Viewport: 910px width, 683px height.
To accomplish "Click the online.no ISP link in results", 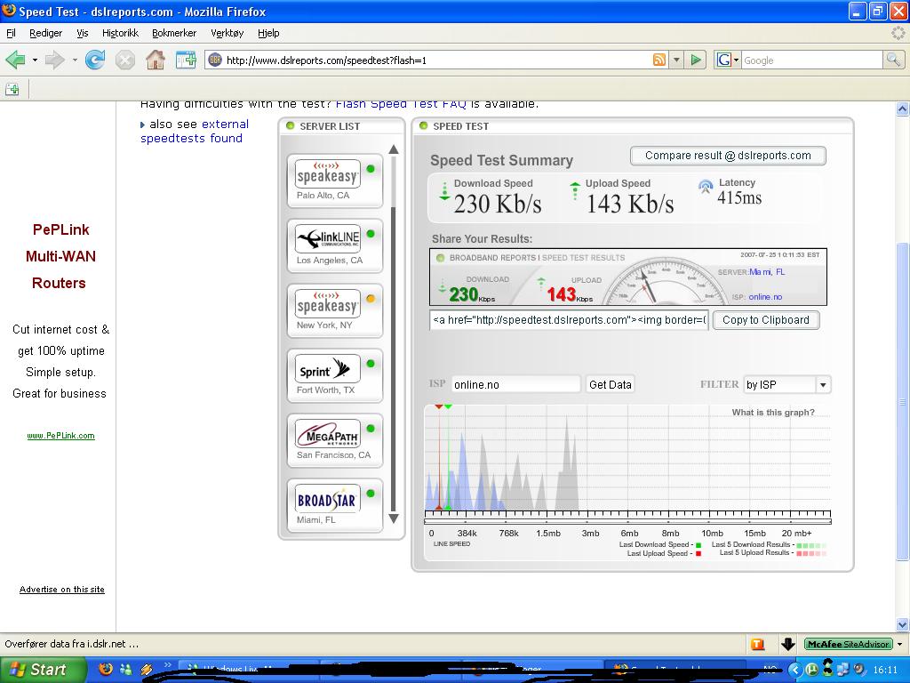I will (765, 297).
